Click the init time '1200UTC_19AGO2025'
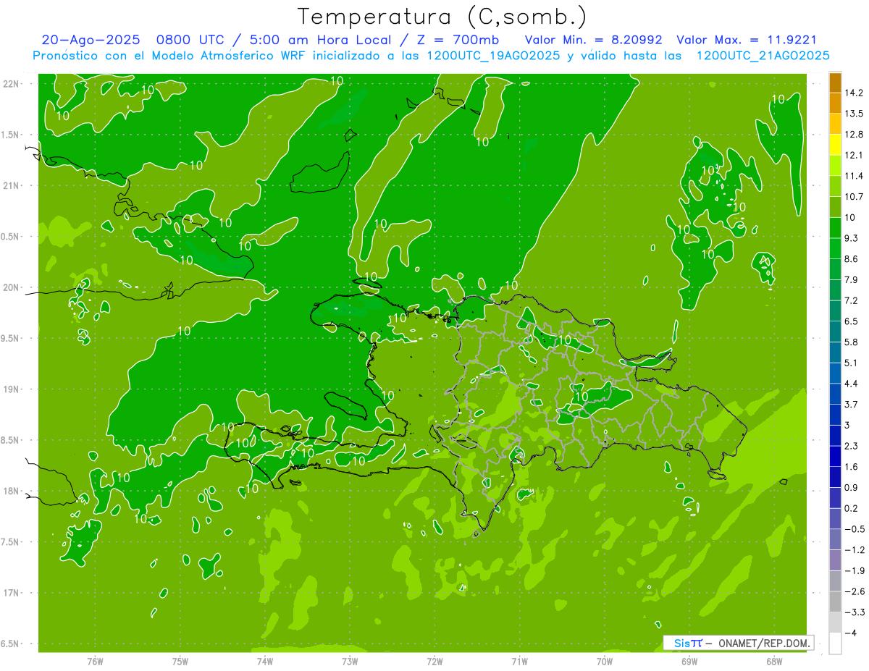869x671 pixels. pyautogui.click(x=495, y=56)
